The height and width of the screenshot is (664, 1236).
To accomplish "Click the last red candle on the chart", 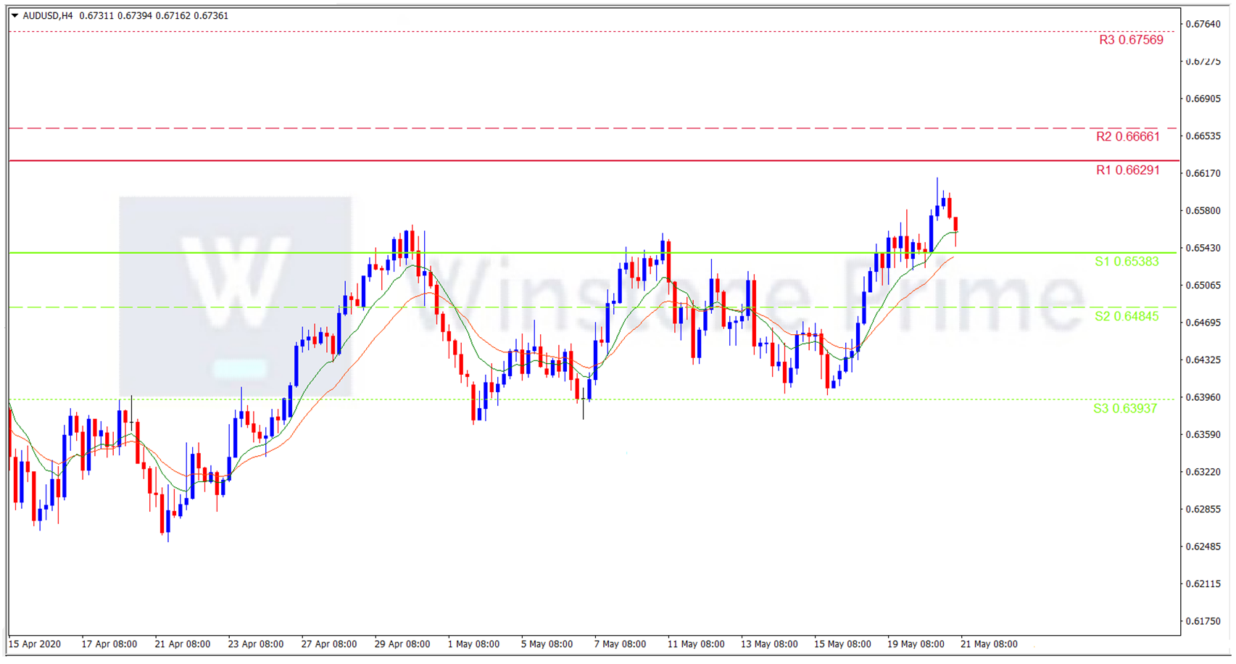I will click(956, 224).
